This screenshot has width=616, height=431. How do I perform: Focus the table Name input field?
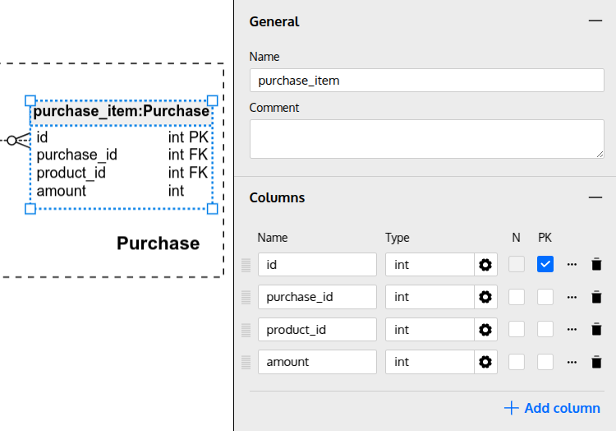tap(426, 81)
